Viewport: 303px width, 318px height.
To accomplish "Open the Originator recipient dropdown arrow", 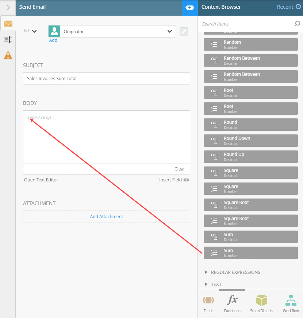I will point(170,31).
